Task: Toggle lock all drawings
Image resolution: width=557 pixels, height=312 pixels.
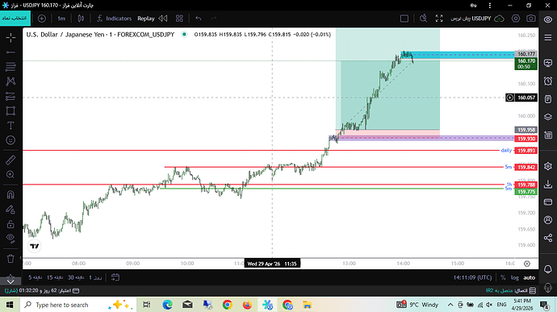Action: tap(10, 224)
